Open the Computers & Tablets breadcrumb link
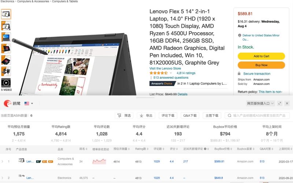The width and height of the screenshot is (293, 183). pos(65,1)
